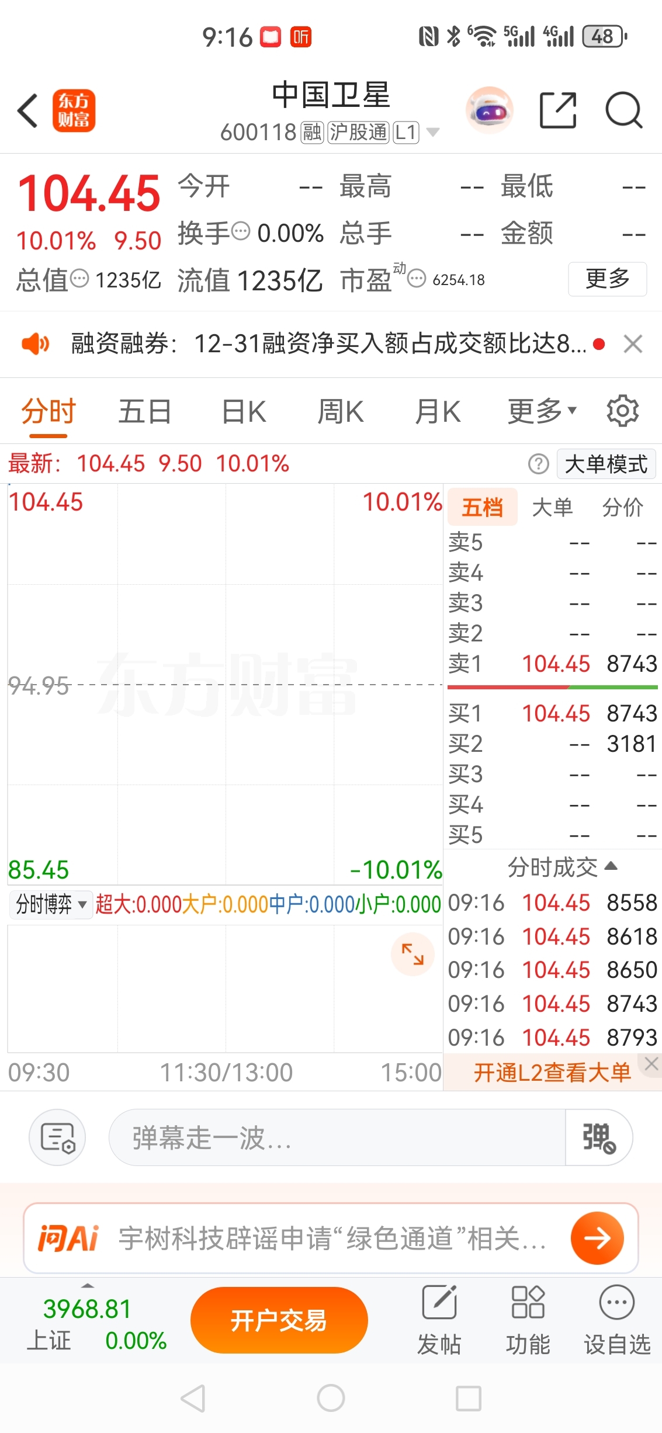Screen dimensions: 662x1433
Task: Collapse the 分时成交 section
Action: pyautogui.click(x=562, y=867)
